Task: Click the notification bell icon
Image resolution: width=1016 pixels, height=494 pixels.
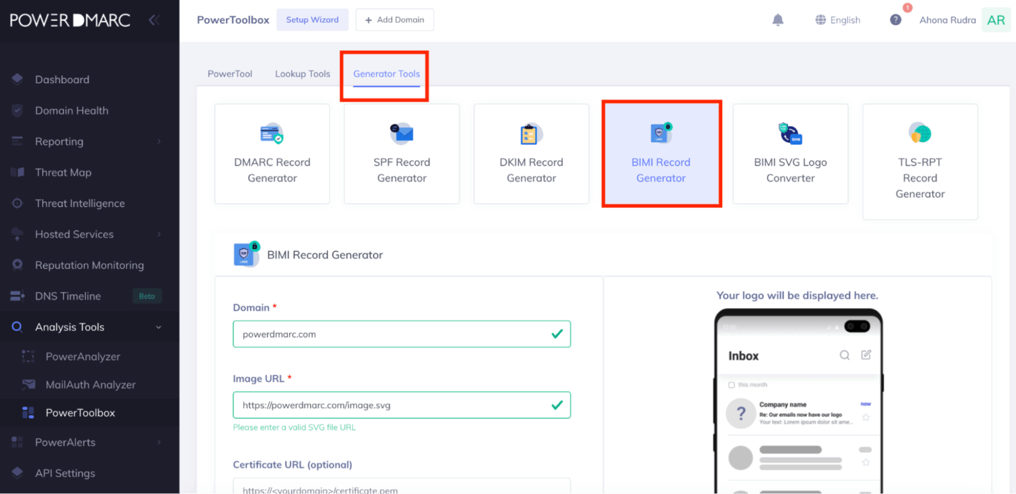Action: [x=778, y=20]
